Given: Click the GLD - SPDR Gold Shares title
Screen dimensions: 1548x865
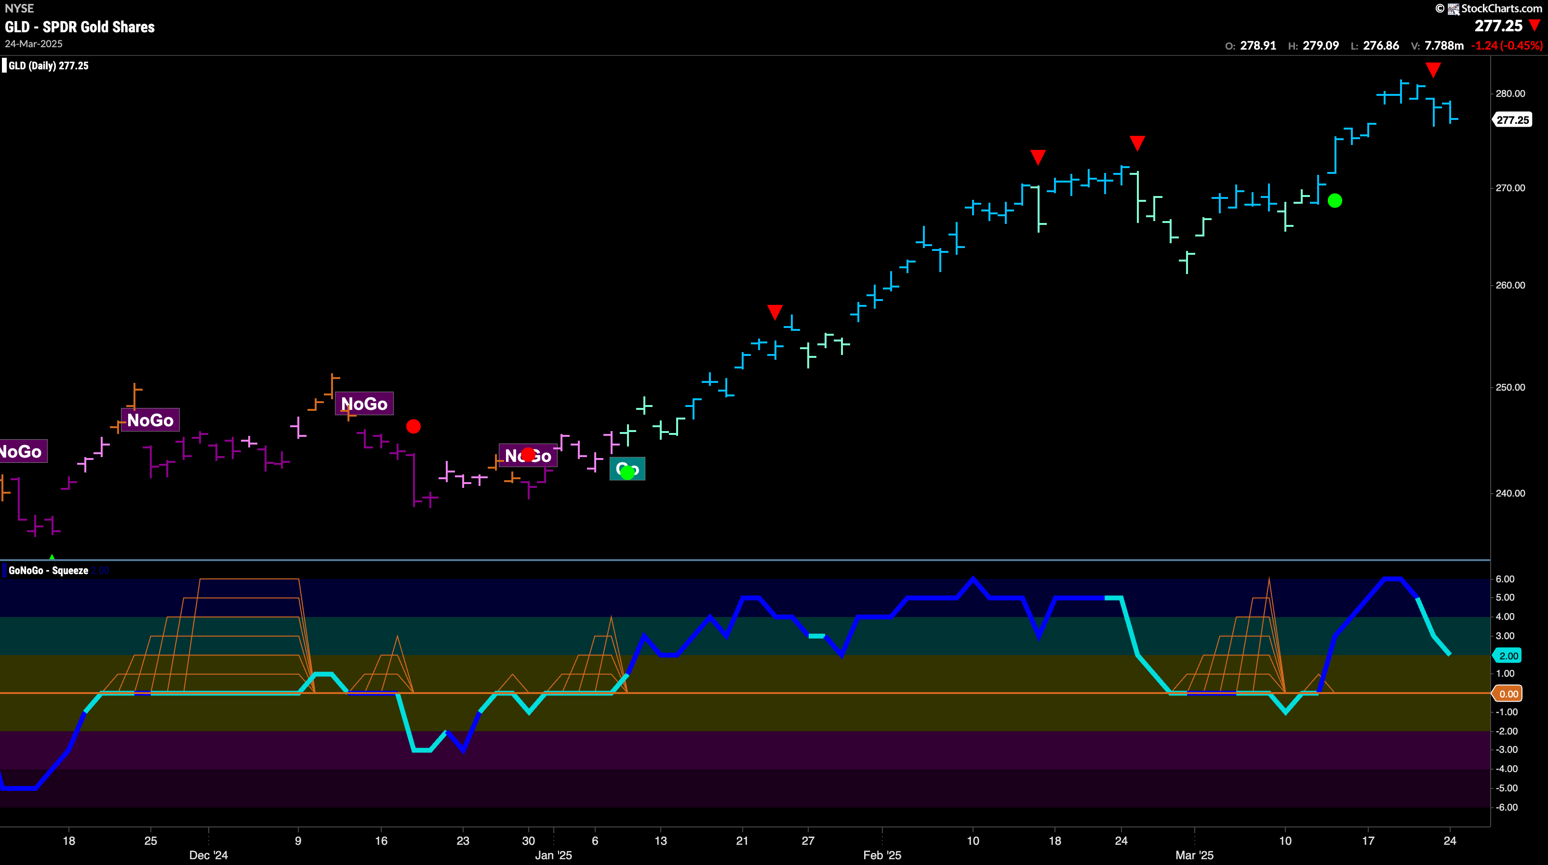Looking at the screenshot, I should [x=80, y=27].
